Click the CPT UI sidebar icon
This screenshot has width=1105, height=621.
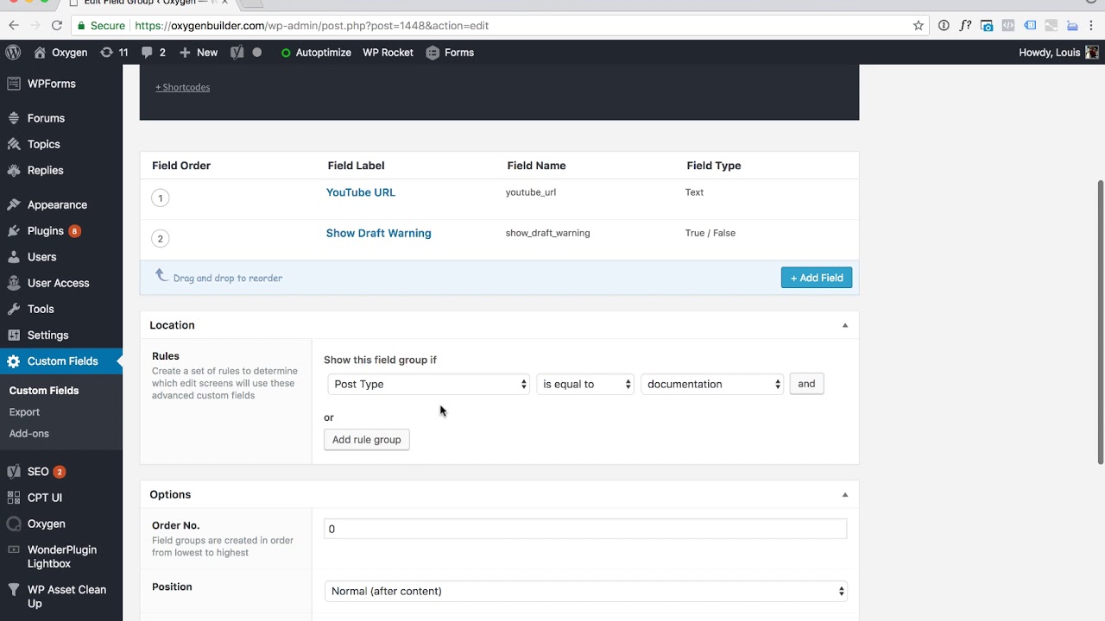click(13, 498)
